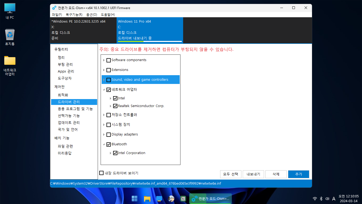The image size is (362, 204).
Task: Check the 시스템 장치 checkbox
Action: (109, 125)
